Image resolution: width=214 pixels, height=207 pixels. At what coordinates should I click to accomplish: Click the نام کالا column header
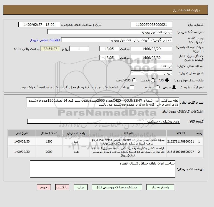tap(128, 133)
